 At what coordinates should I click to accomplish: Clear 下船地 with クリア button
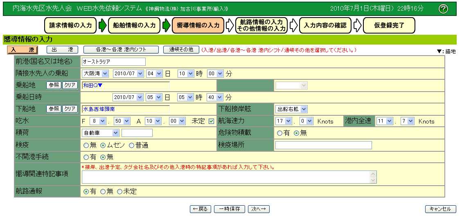point(70,109)
